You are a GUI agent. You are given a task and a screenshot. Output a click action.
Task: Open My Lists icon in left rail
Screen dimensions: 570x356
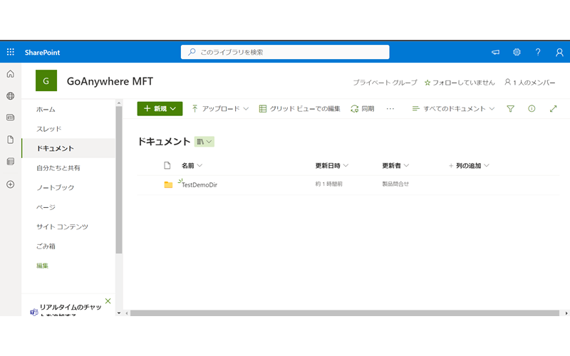[x=11, y=162]
